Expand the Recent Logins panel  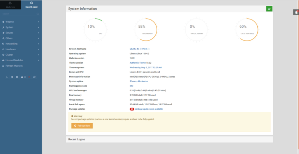(x=169, y=140)
